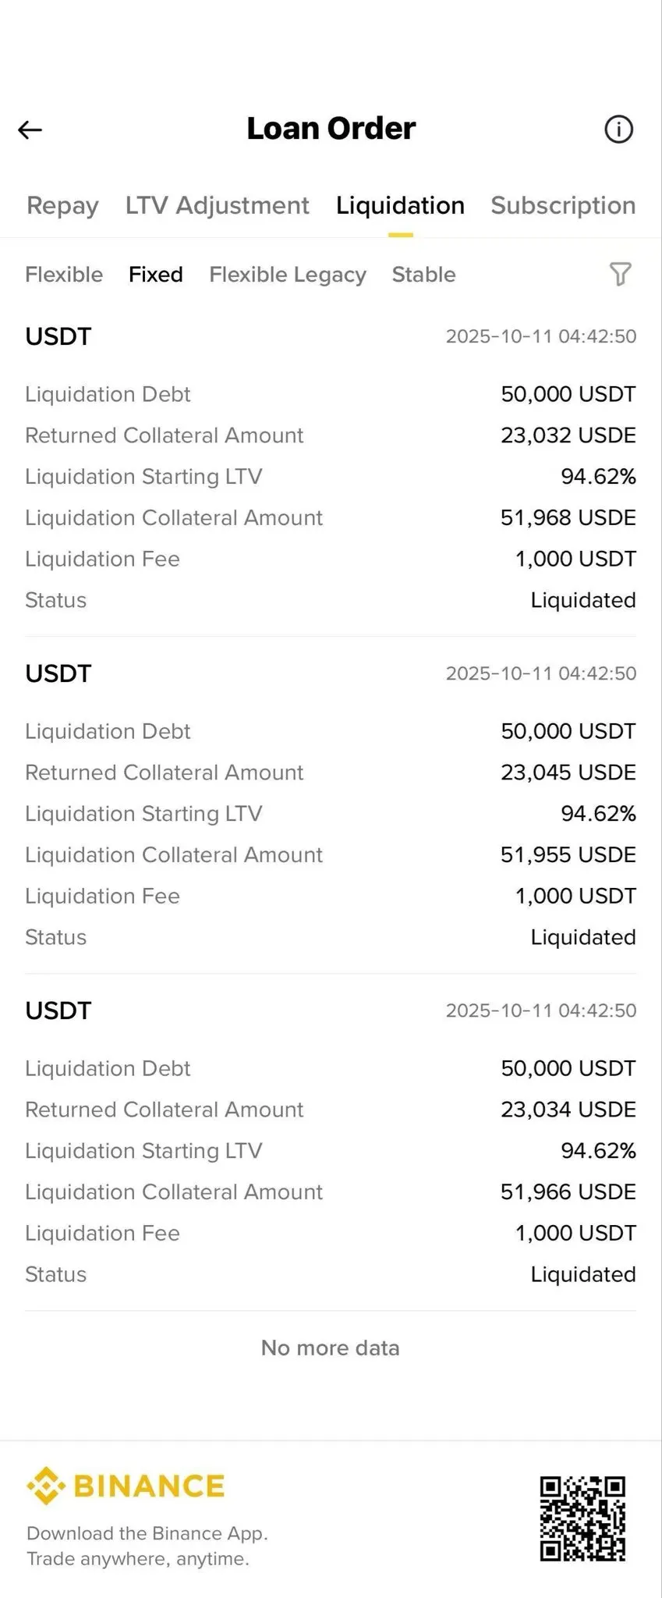Open the Subscription tab

tap(563, 205)
